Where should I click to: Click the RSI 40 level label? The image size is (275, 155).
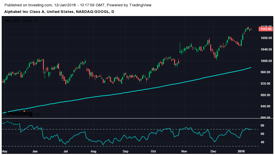pos(262,142)
